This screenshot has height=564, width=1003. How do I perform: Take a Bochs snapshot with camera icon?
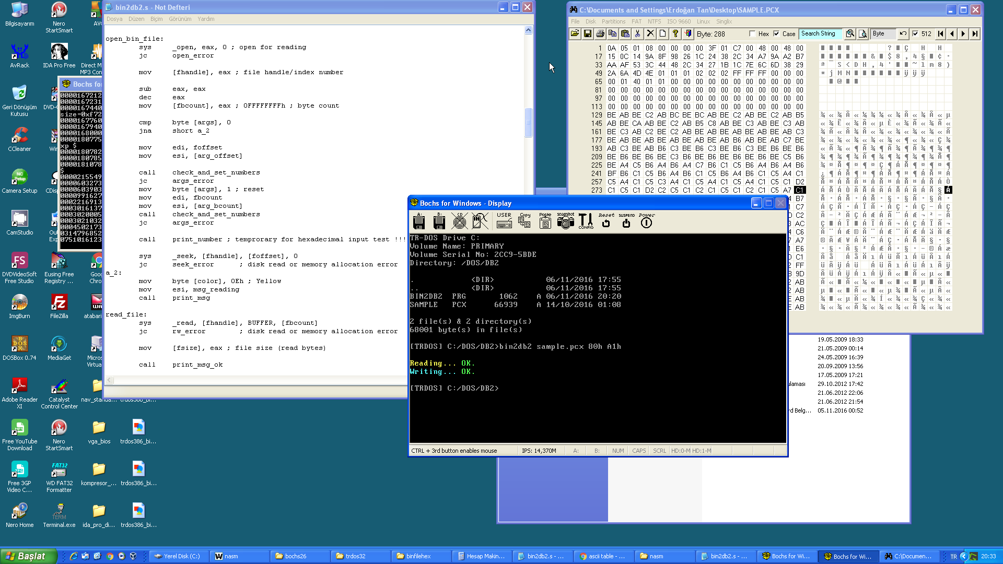(x=565, y=221)
